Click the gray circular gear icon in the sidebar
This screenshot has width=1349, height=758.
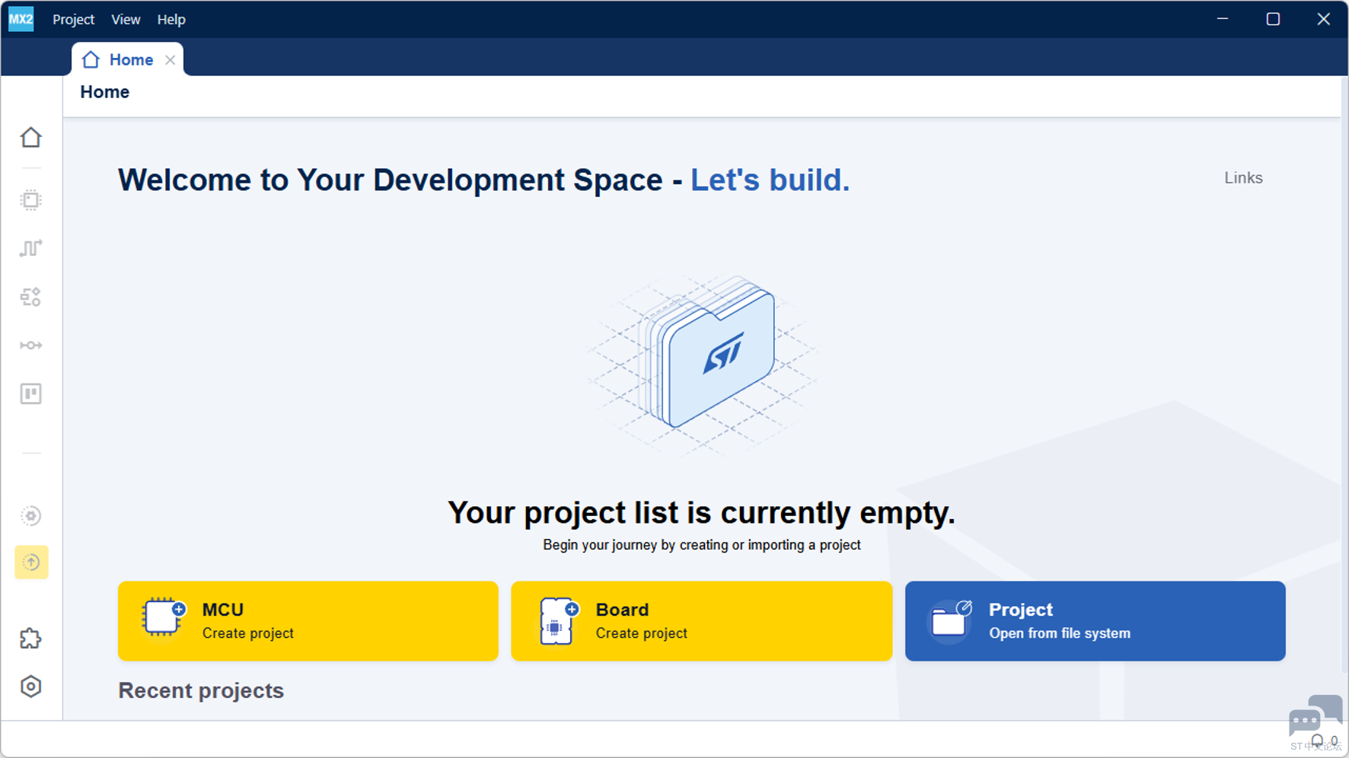[x=31, y=516]
